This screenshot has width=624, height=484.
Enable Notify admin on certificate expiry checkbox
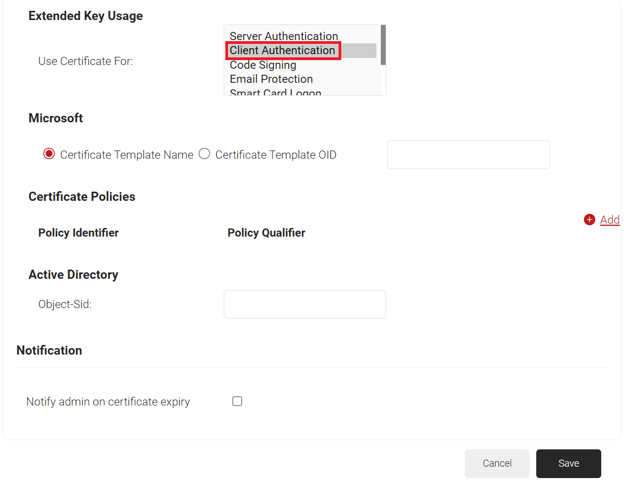pyautogui.click(x=237, y=401)
